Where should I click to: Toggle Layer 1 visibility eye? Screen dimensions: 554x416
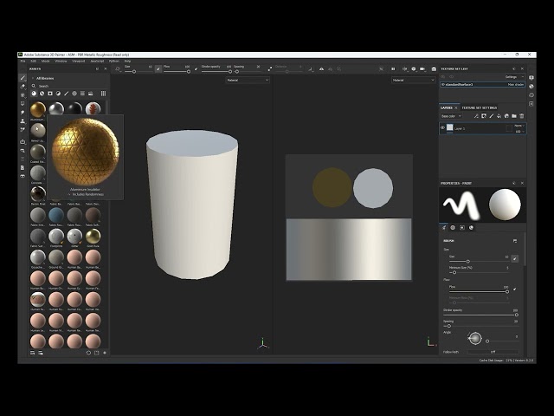(x=442, y=127)
